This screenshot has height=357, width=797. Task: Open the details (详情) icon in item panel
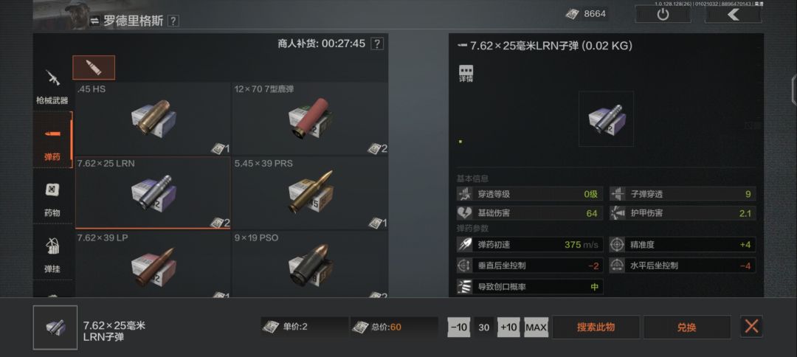(466, 74)
